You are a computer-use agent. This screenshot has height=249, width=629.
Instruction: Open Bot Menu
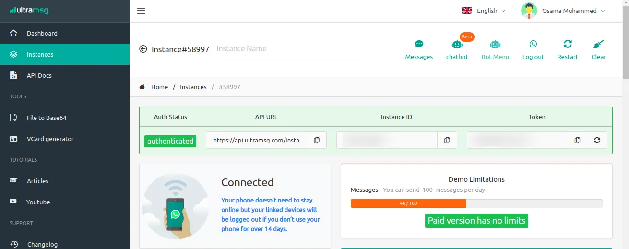[495, 50]
